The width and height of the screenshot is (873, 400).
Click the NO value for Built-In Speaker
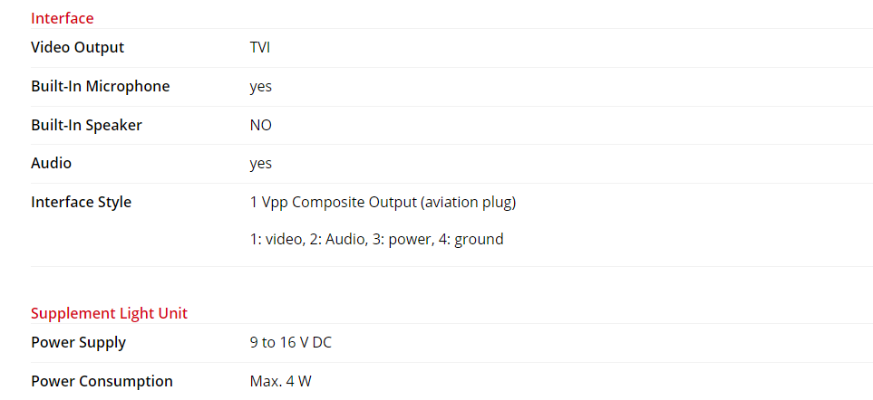(x=261, y=126)
